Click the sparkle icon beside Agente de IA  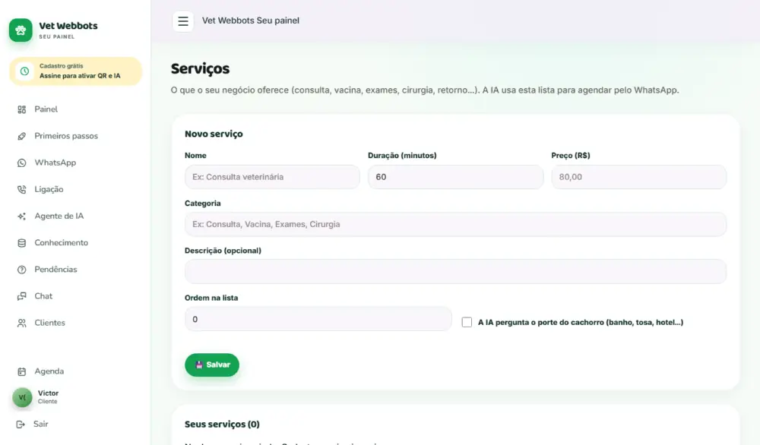click(x=22, y=216)
